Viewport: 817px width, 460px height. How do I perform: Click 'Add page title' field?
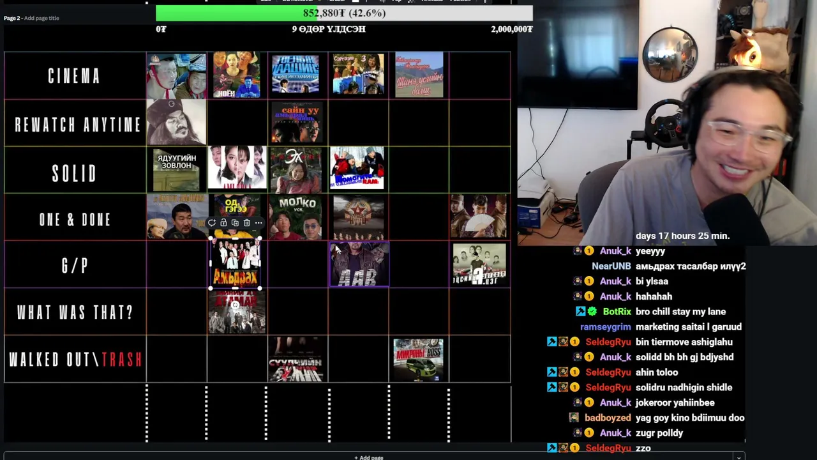41,18
